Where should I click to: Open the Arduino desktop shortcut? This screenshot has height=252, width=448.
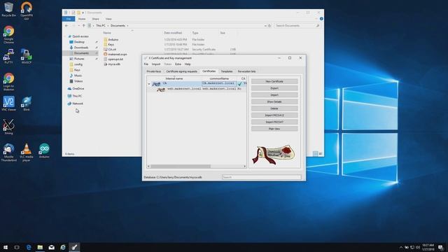click(x=44, y=150)
